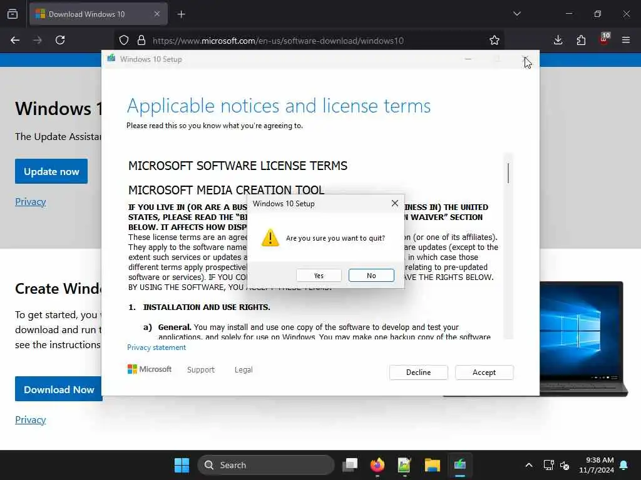Switch to Firefox on the taskbar
The width and height of the screenshot is (641, 480).
pos(377,465)
